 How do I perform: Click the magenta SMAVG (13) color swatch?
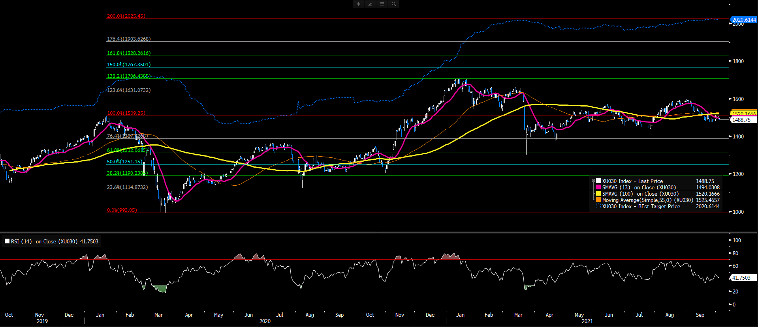[x=598, y=187]
